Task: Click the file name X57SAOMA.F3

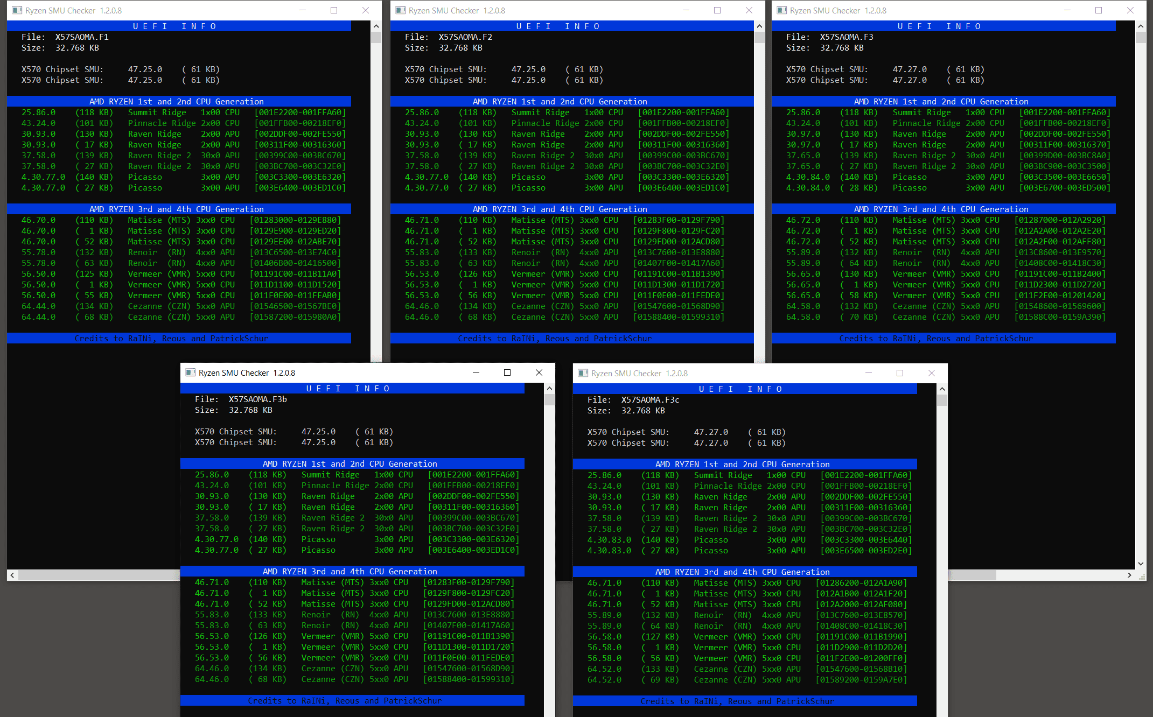Action: tap(847, 37)
